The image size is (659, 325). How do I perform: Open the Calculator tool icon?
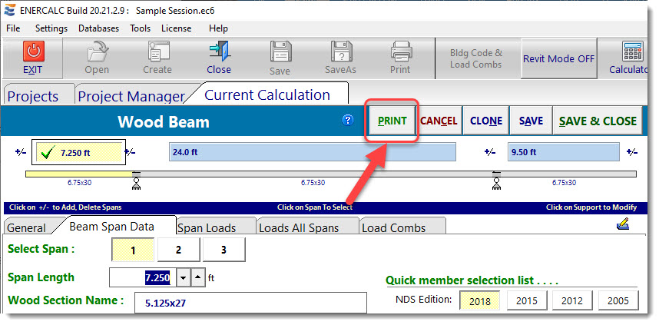(x=633, y=53)
